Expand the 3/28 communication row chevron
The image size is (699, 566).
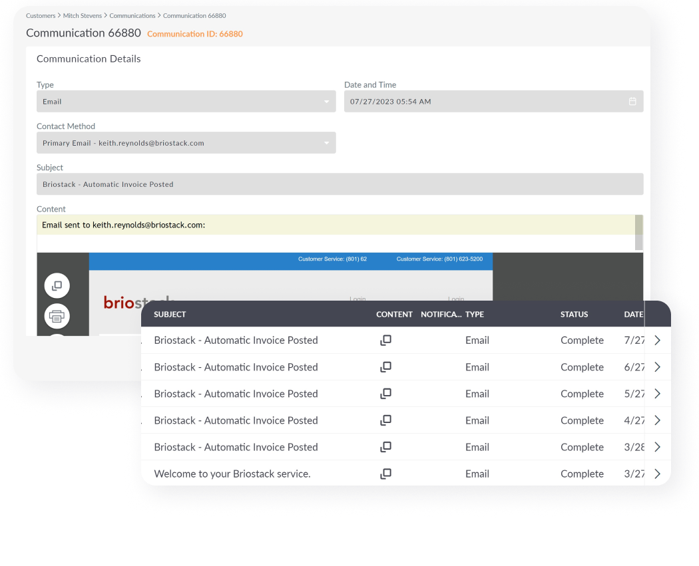pyautogui.click(x=658, y=447)
